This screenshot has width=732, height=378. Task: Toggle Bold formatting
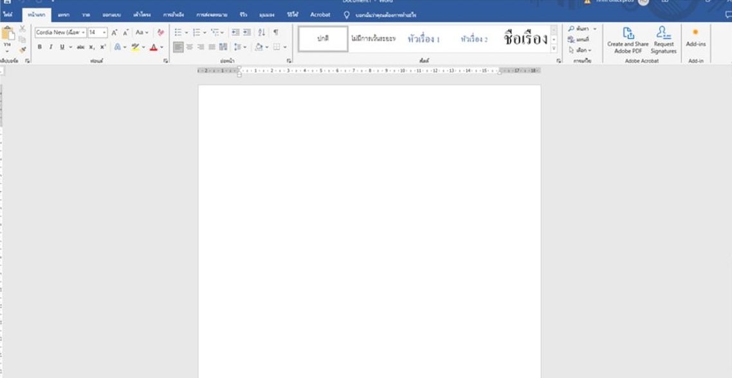[40, 47]
